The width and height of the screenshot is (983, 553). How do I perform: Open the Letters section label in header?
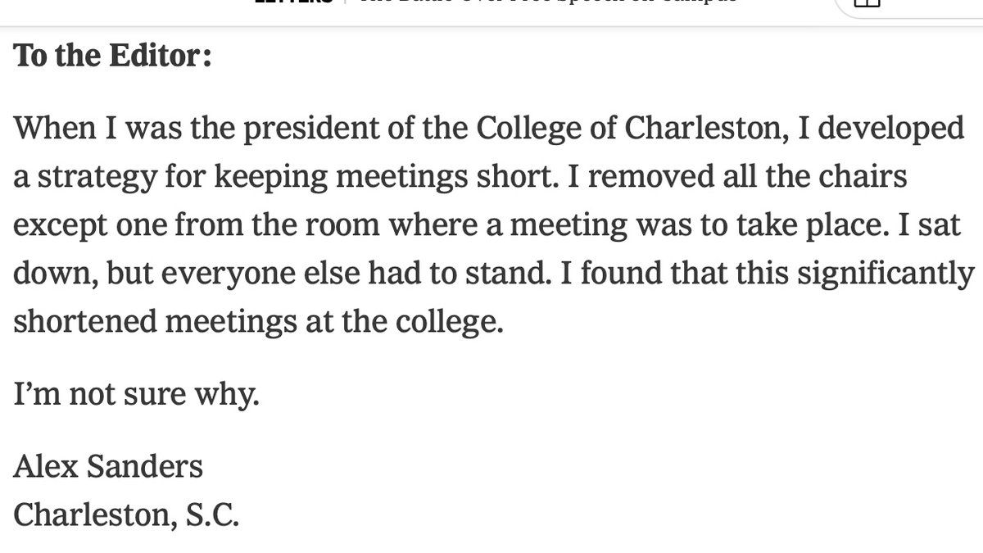[x=295, y=2]
